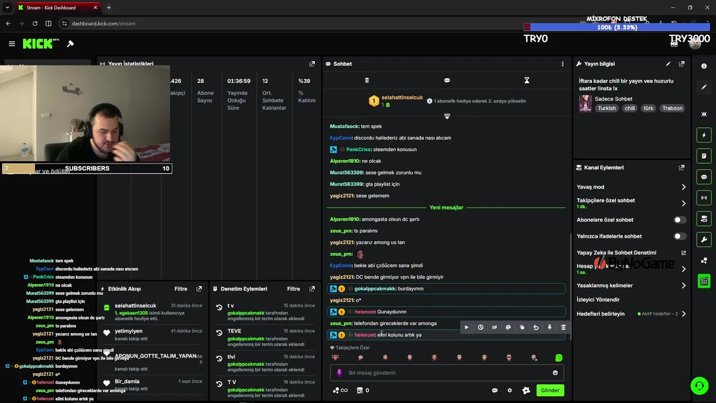Toggle Abonelere özel sohbet switch
Screen dimensions: 716x403
click(680, 220)
